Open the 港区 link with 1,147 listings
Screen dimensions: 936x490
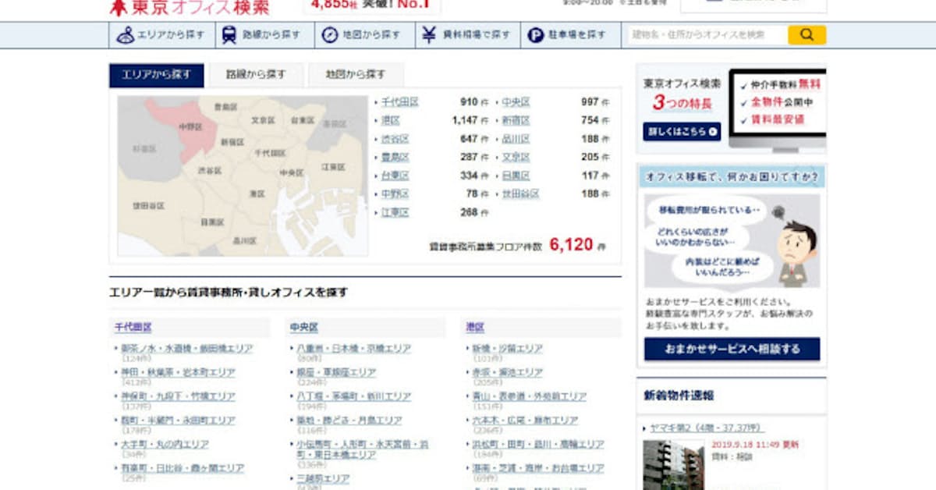(x=390, y=121)
